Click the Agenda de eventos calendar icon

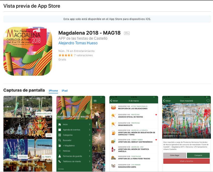pos(59,130)
